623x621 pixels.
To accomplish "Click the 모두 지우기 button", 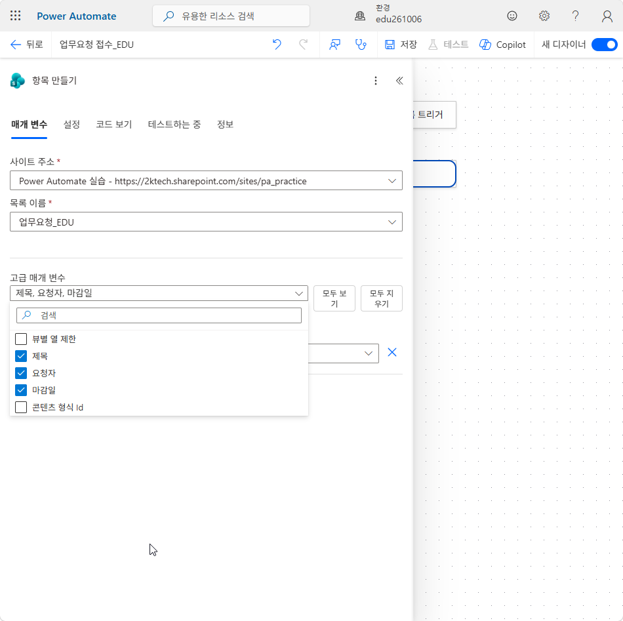I will pos(382,298).
